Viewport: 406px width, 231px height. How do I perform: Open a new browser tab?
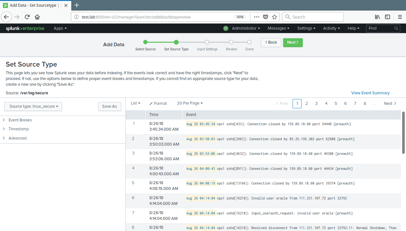pyautogui.click(x=77, y=5)
